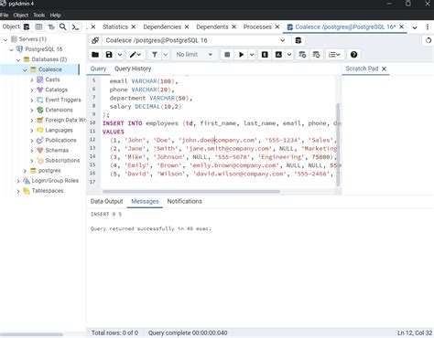Switch to the Data Output tab
The height and width of the screenshot is (338, 434).
tap(106, 201)
